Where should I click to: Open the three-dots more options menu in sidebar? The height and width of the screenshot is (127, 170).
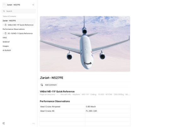coord(33,123)
